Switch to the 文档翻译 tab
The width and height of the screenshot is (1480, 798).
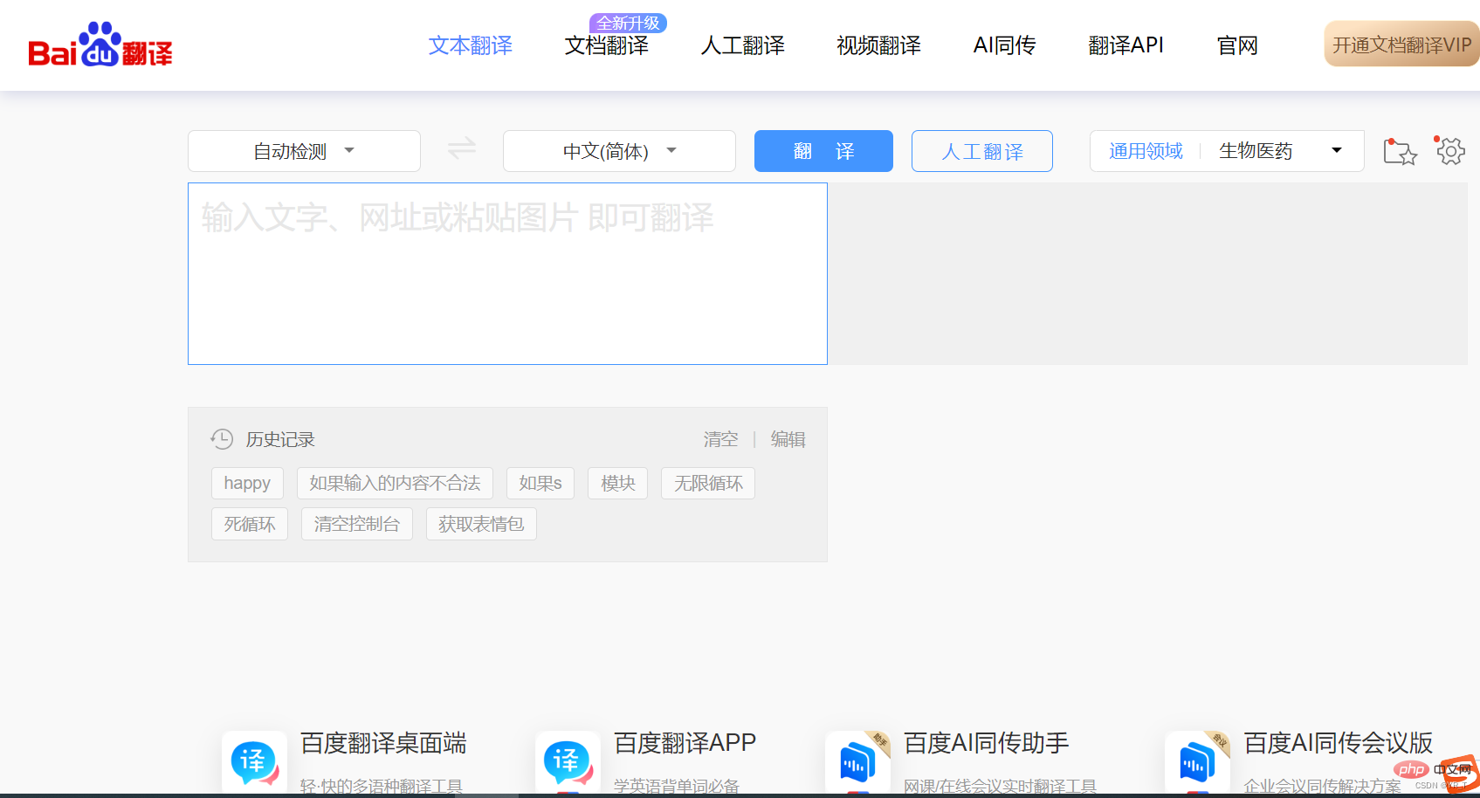(x=606, y=45)
